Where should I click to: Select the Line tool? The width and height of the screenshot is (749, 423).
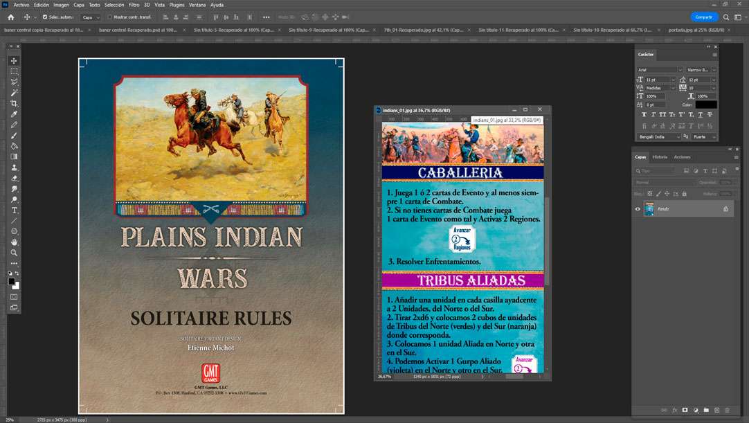click(14, 220)
